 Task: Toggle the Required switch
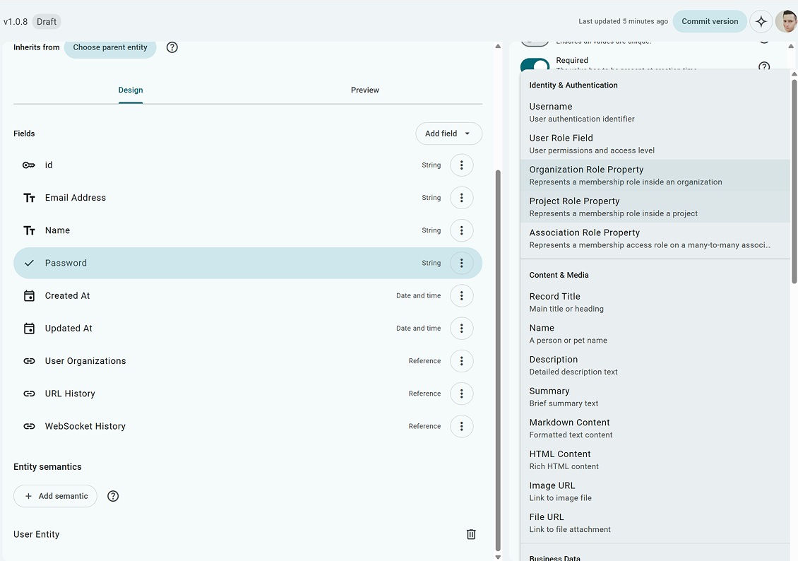(535, 64)
